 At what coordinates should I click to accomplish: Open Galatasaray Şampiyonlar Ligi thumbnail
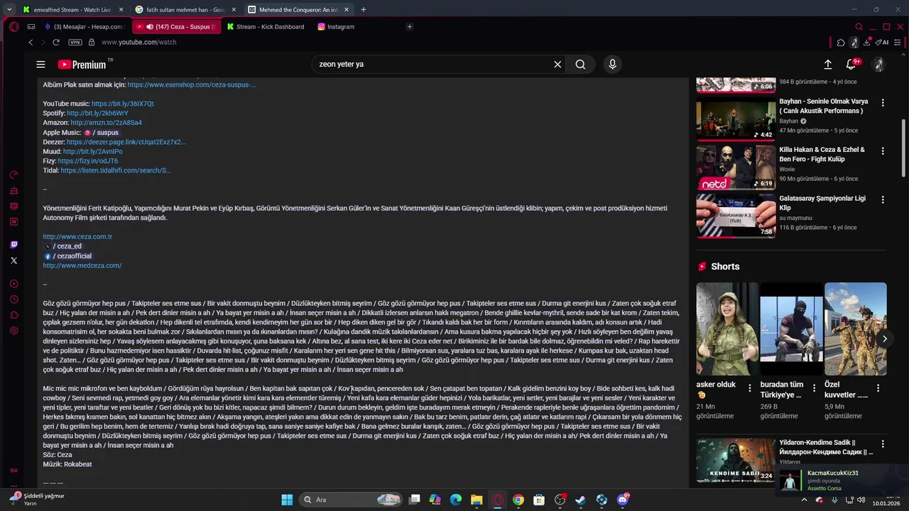(x=736, y=216)
